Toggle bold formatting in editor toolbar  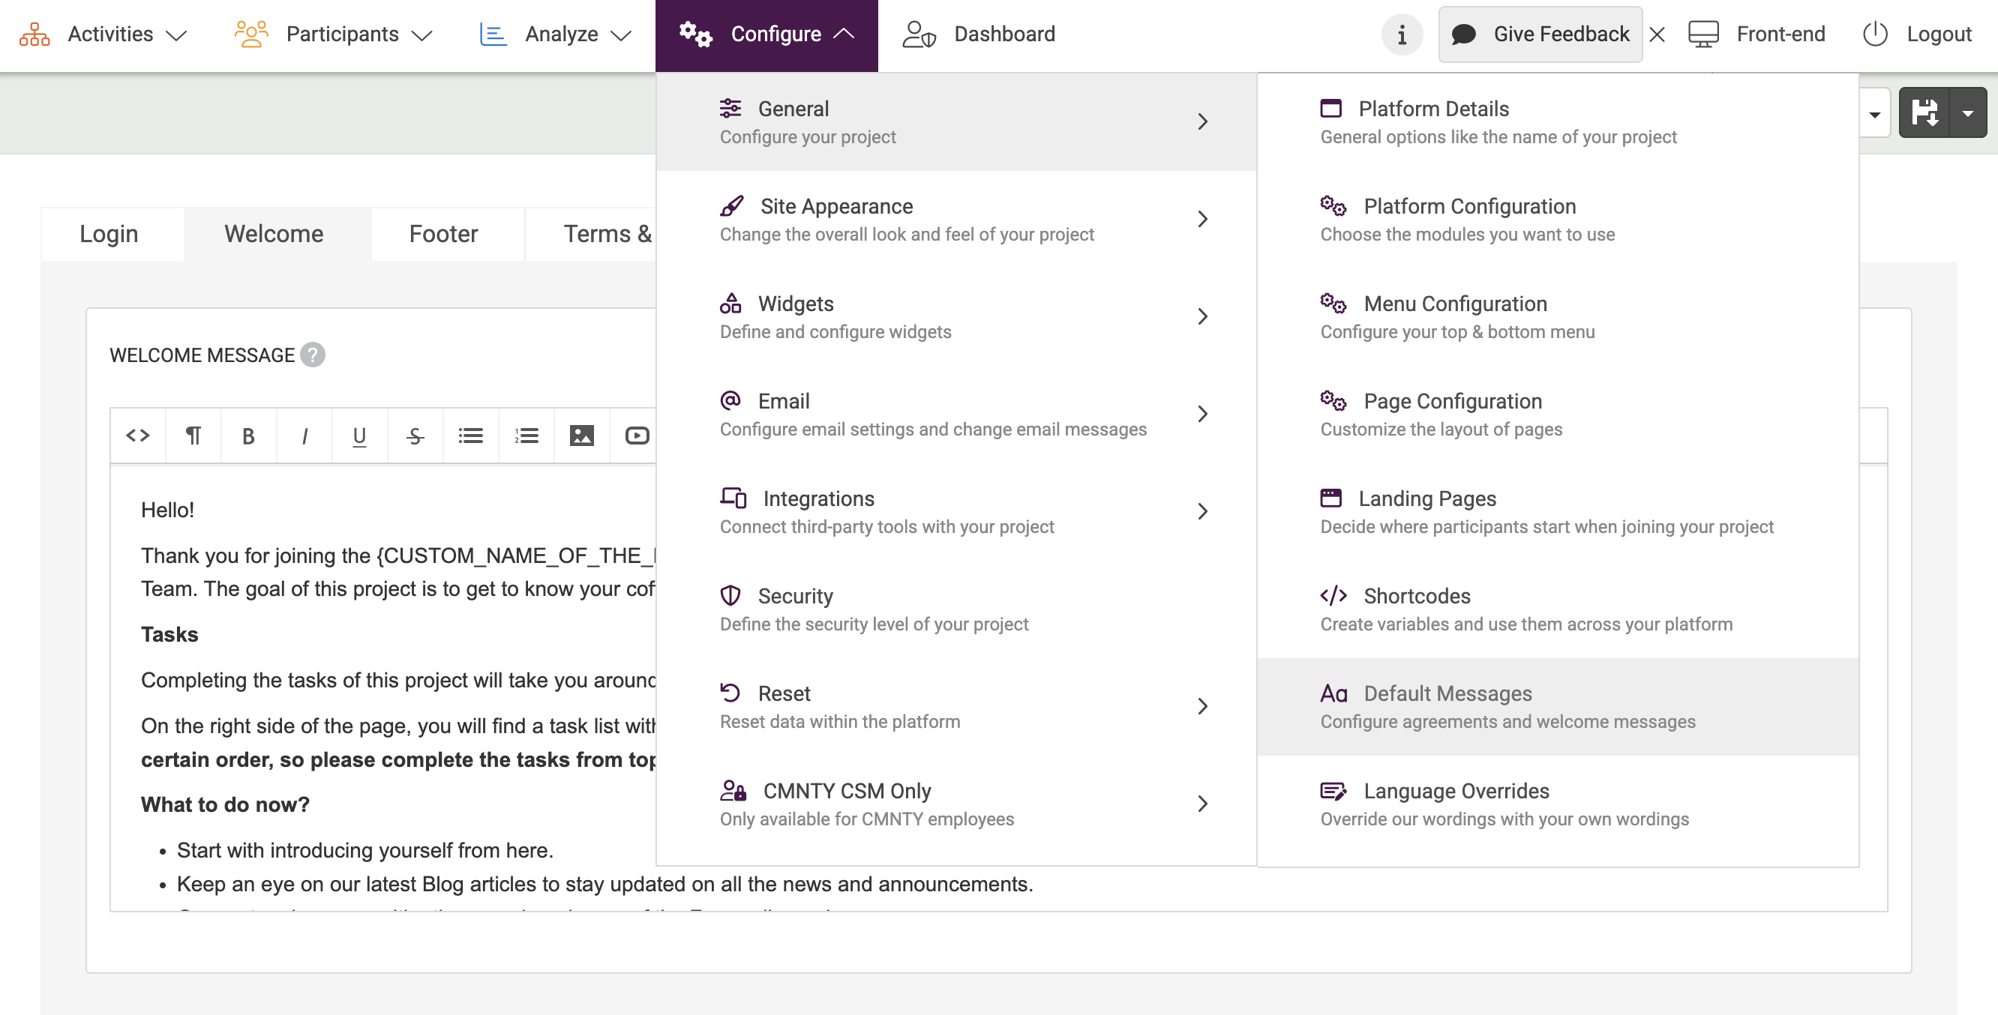tap(248, 436)
